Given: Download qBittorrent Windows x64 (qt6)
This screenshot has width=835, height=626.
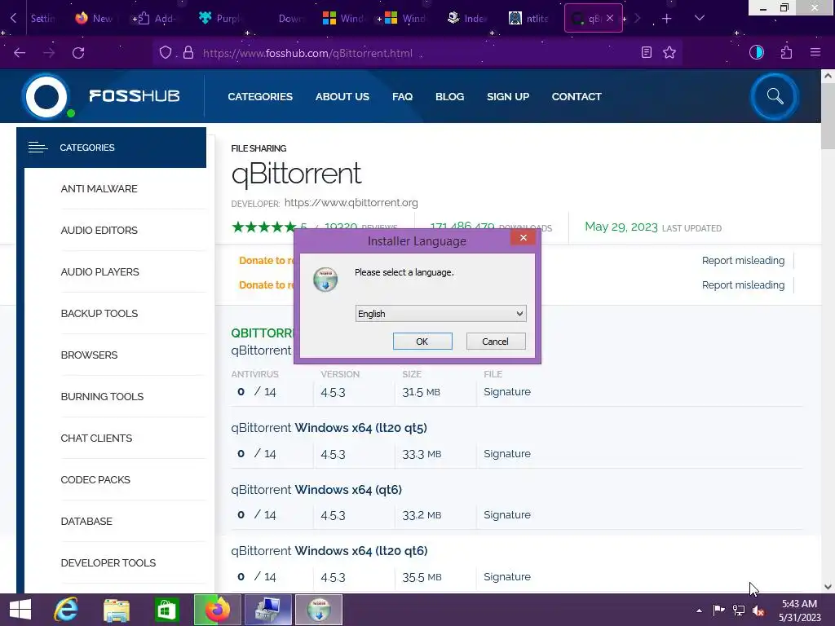Looking at the screenshot, I should [316, 489].
